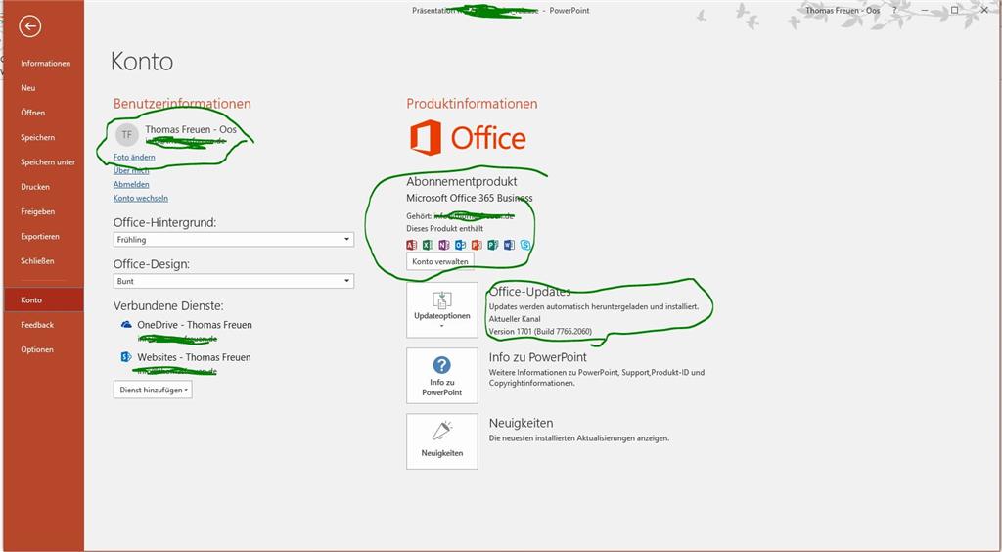Open Optionen in the sidebar
The image size is (1002, 552).
click(37, 349)
